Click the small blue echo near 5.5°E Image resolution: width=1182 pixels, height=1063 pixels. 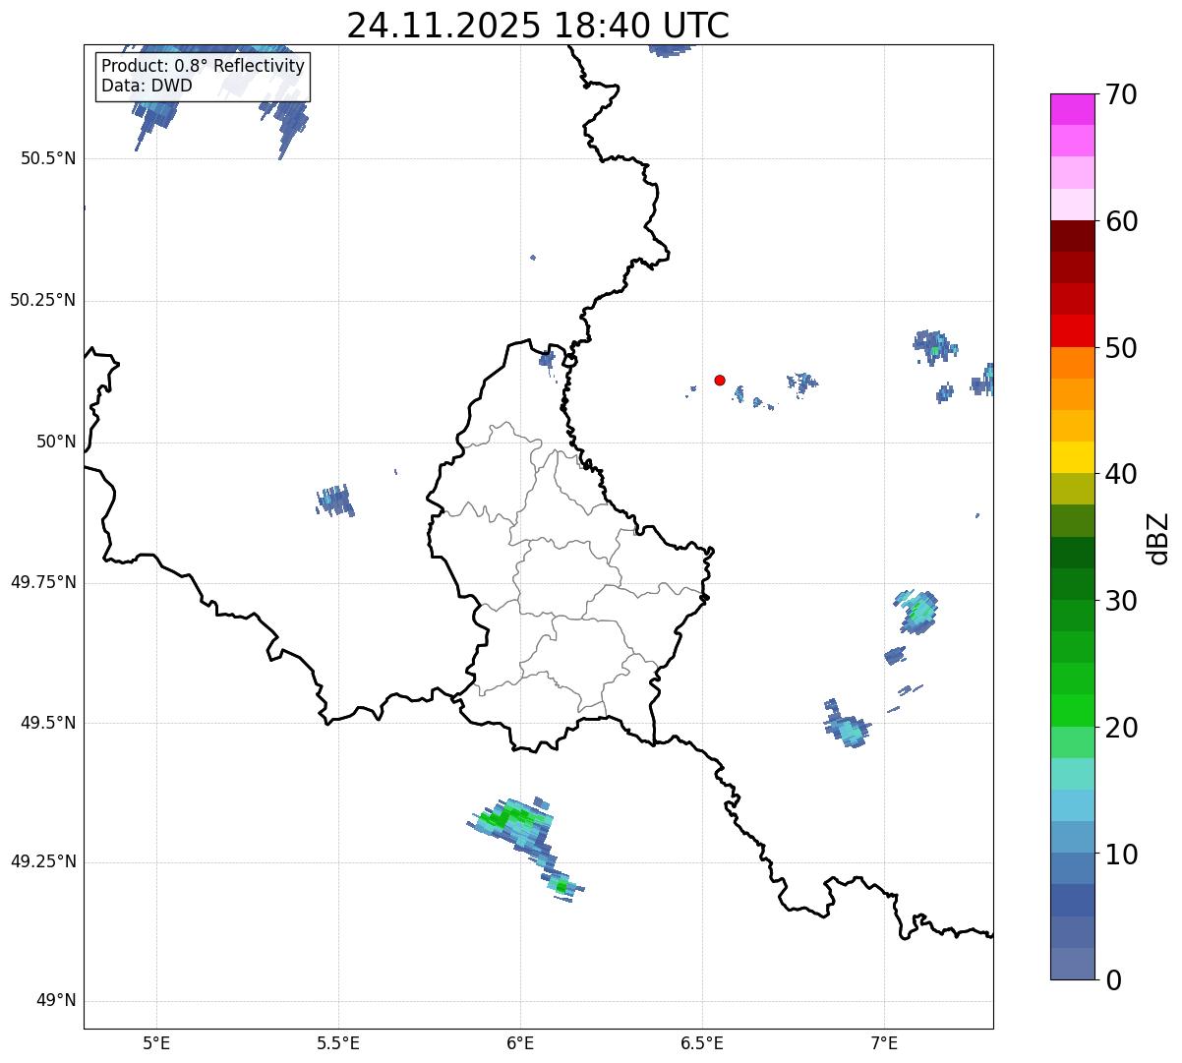click(x=335, y=501)
